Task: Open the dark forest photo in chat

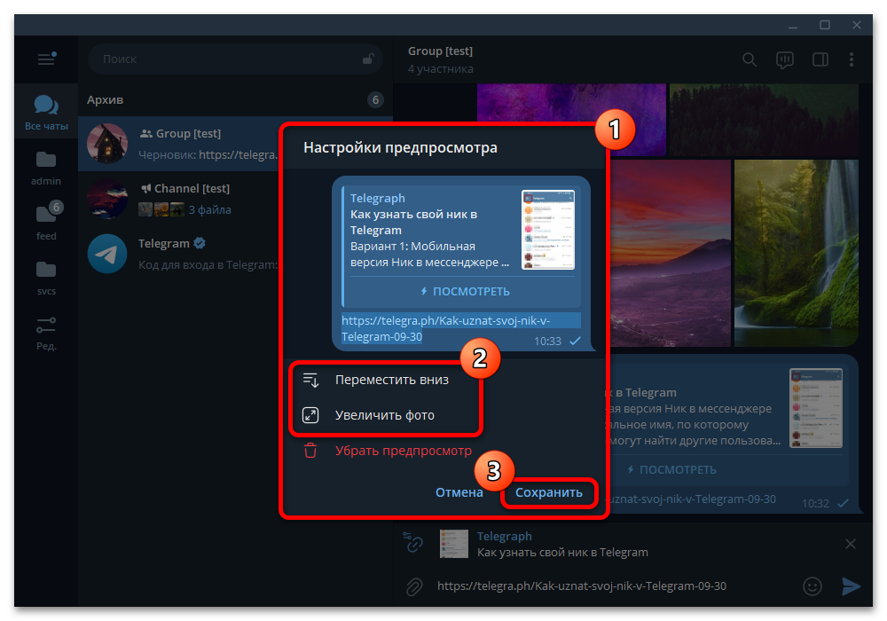Action: click(764, 120)
